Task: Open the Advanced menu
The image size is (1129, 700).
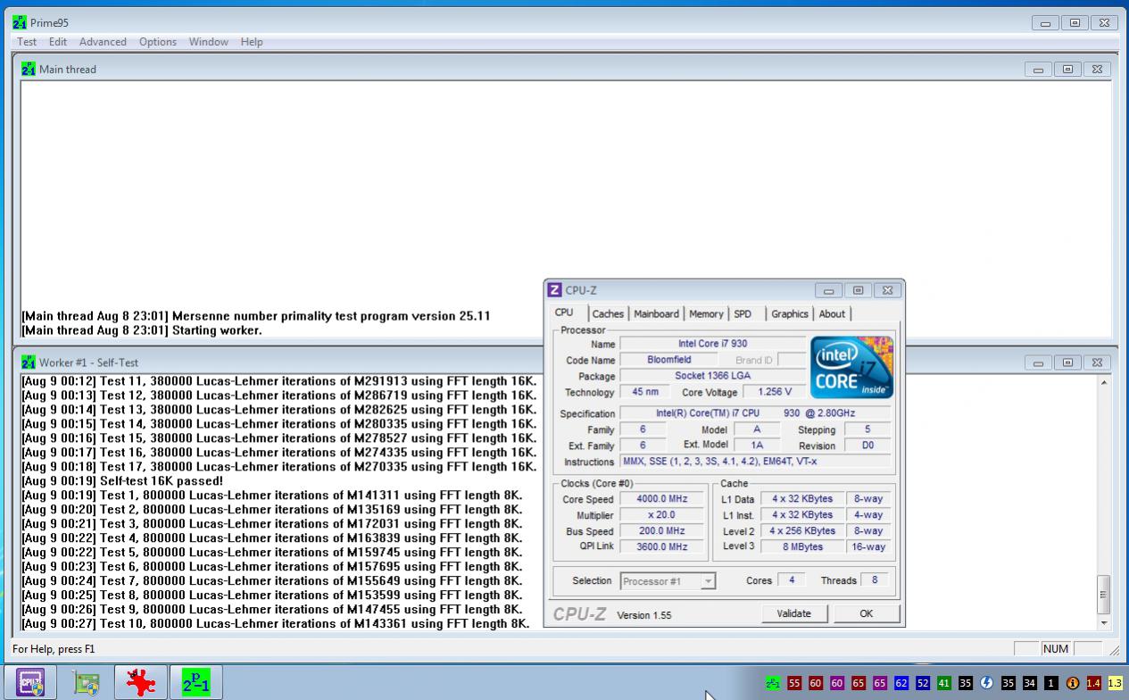Action: [103, 42]
